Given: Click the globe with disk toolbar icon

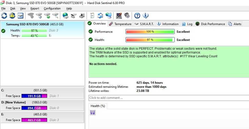Looking at the screenshot, I should 65,16.
